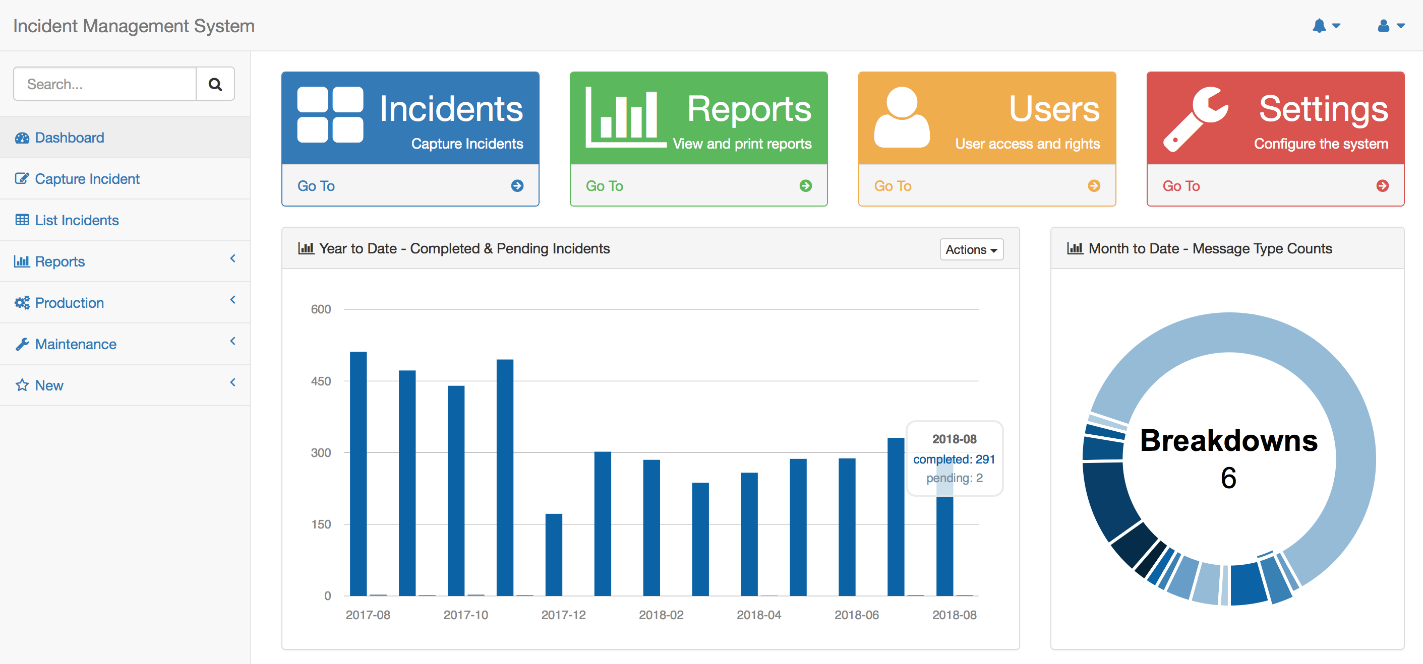
Task: Click the search magnifier button
Action: click(x=215, y=84)
